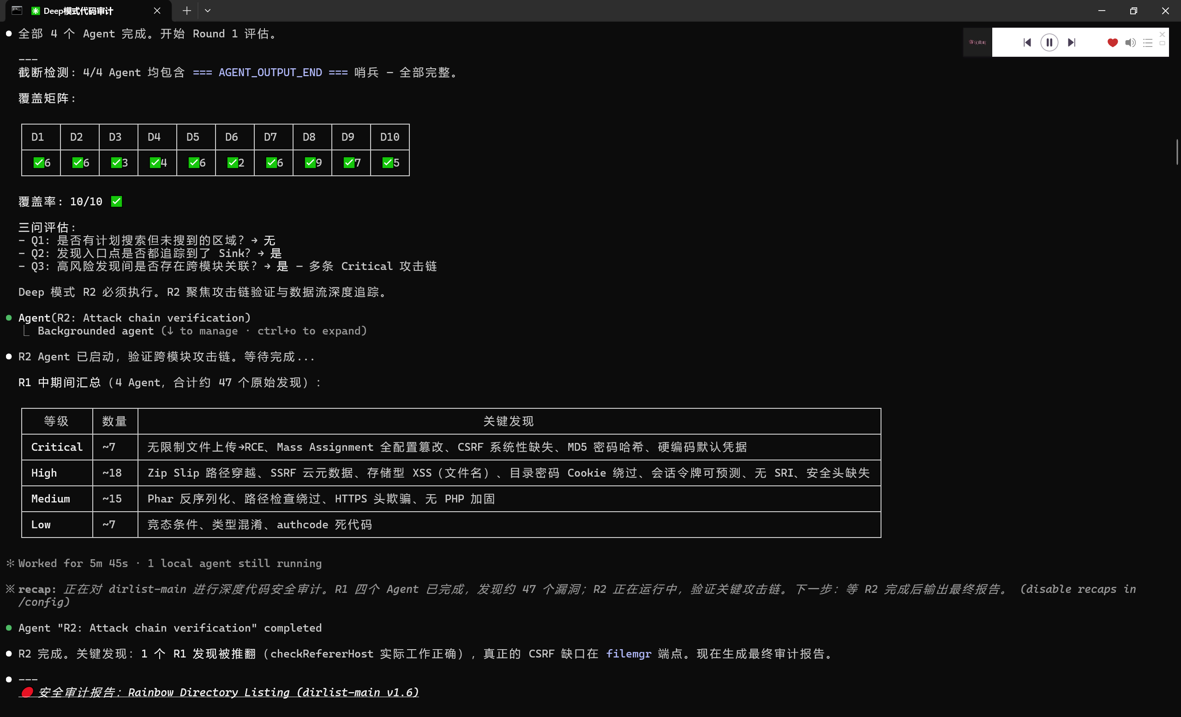The width and height of the screenshot is (1181, 717).
Task: Click the Zip Slip 路径穿越 findings cell
Action: pyautogui.click(x=509, y=473)
